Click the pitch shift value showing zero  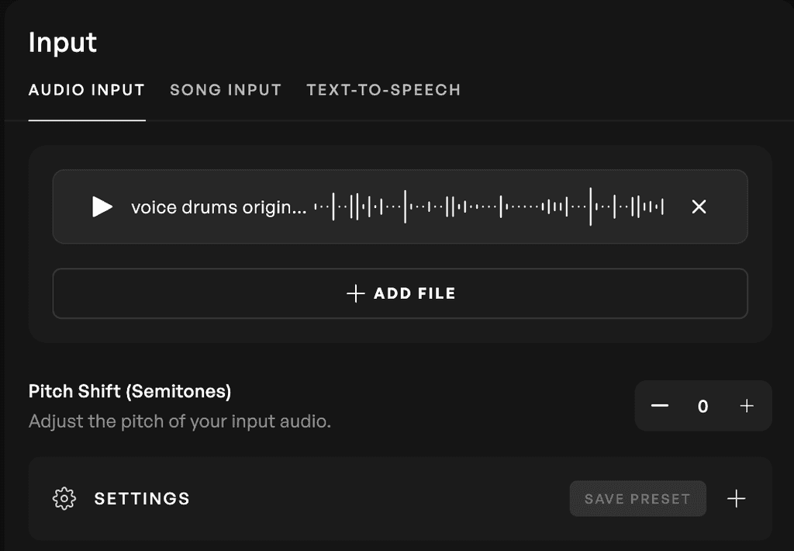703,405
